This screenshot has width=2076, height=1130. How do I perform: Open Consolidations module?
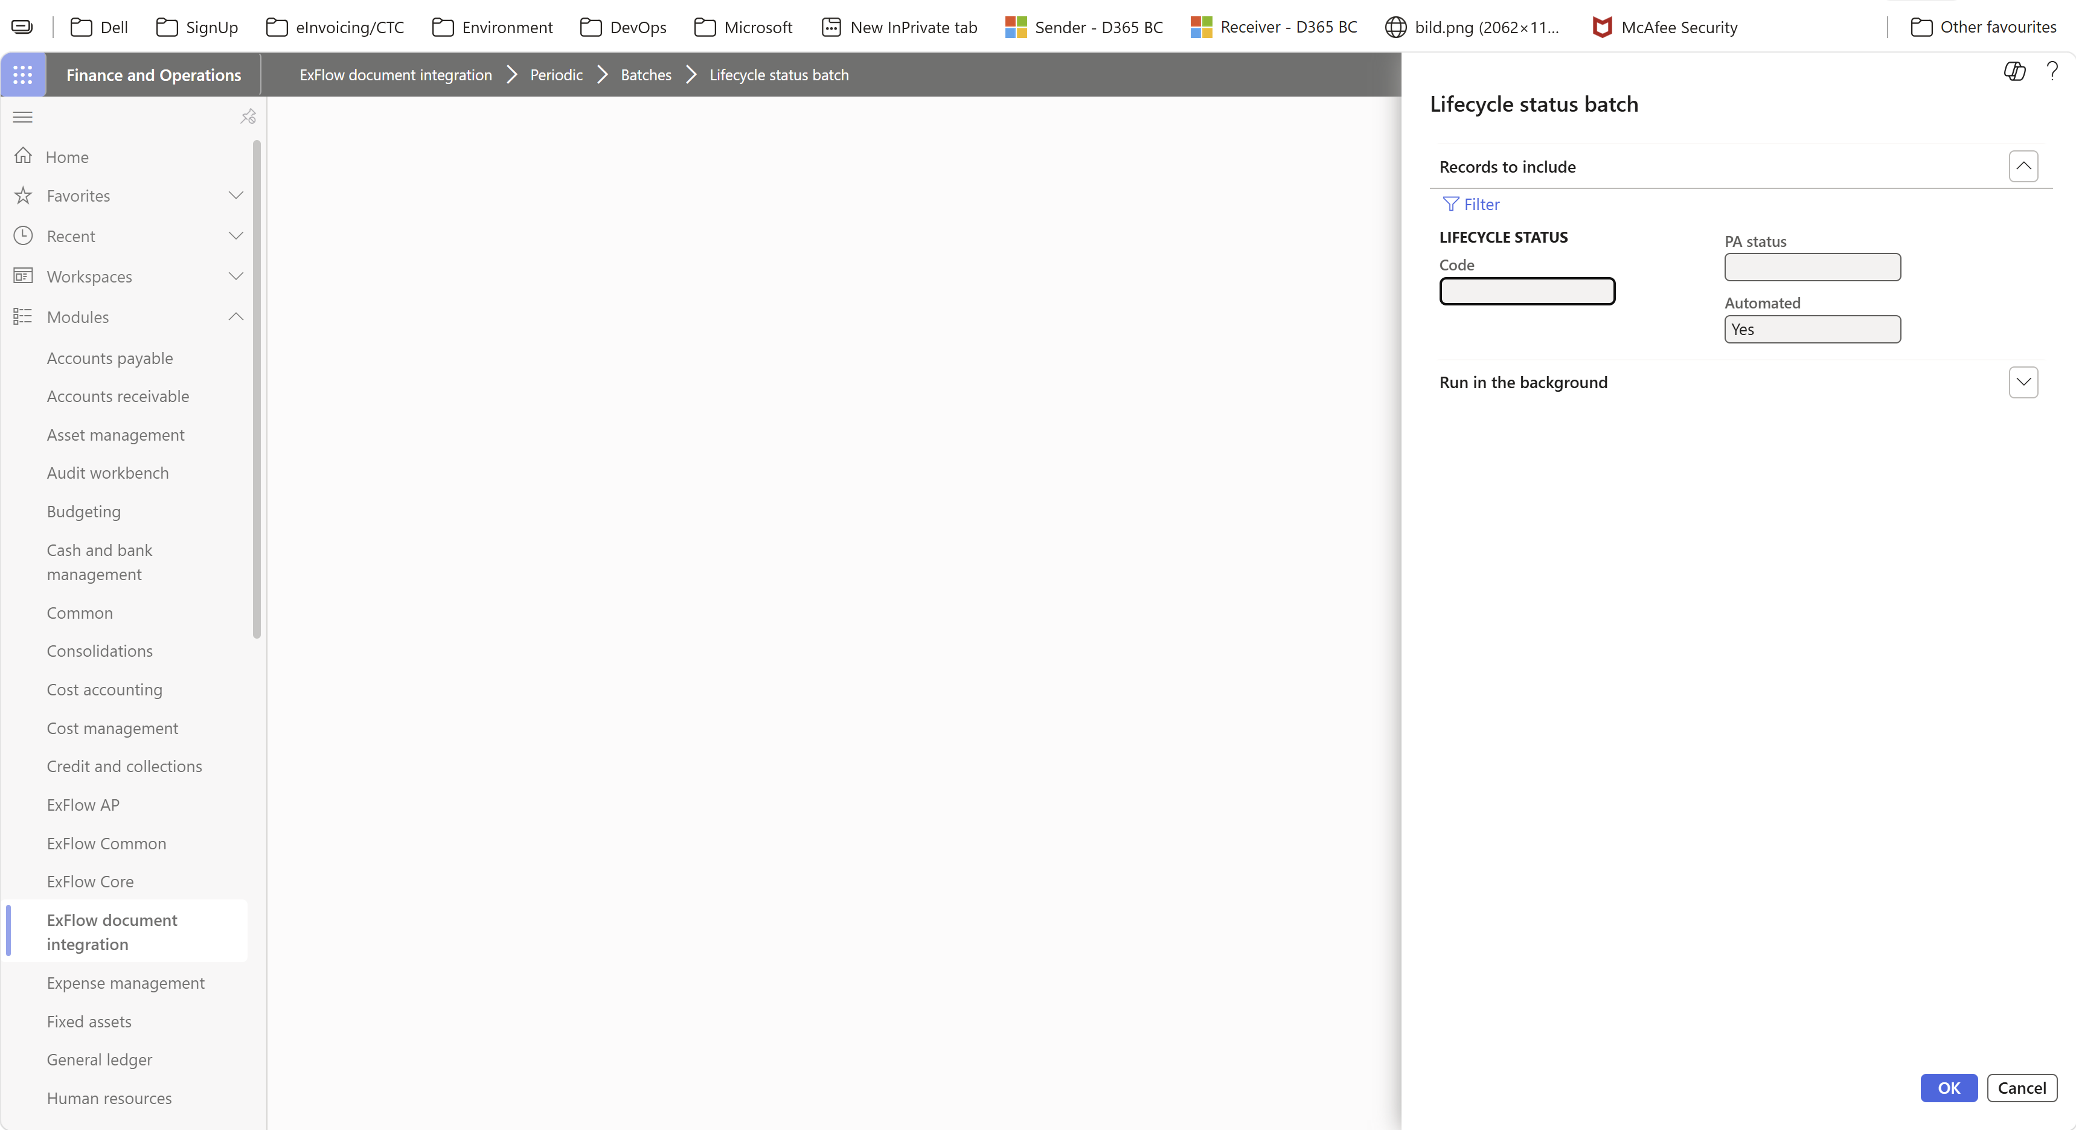click(100, 651)
